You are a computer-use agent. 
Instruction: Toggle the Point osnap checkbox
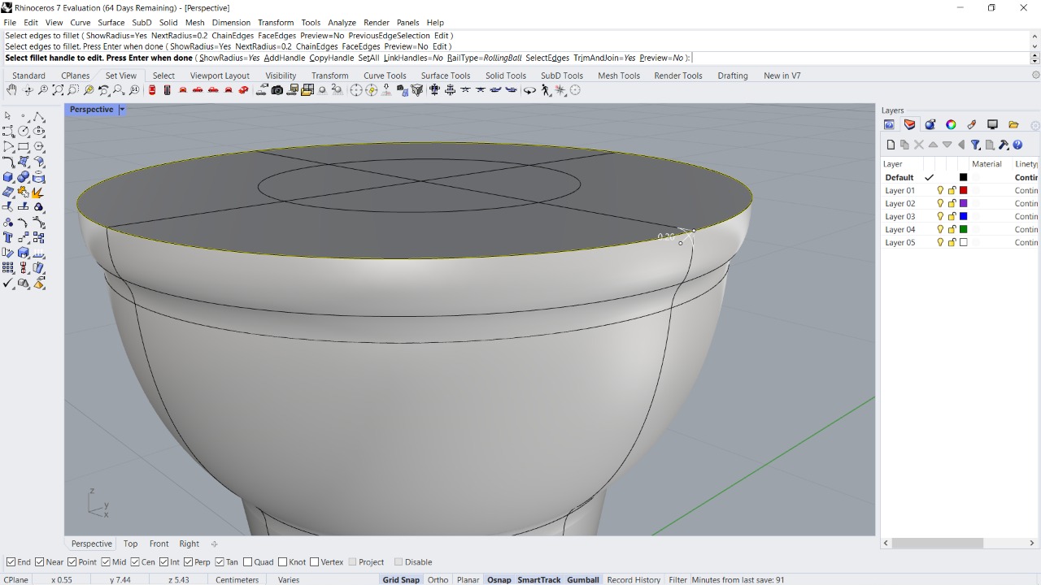[72, 561]
